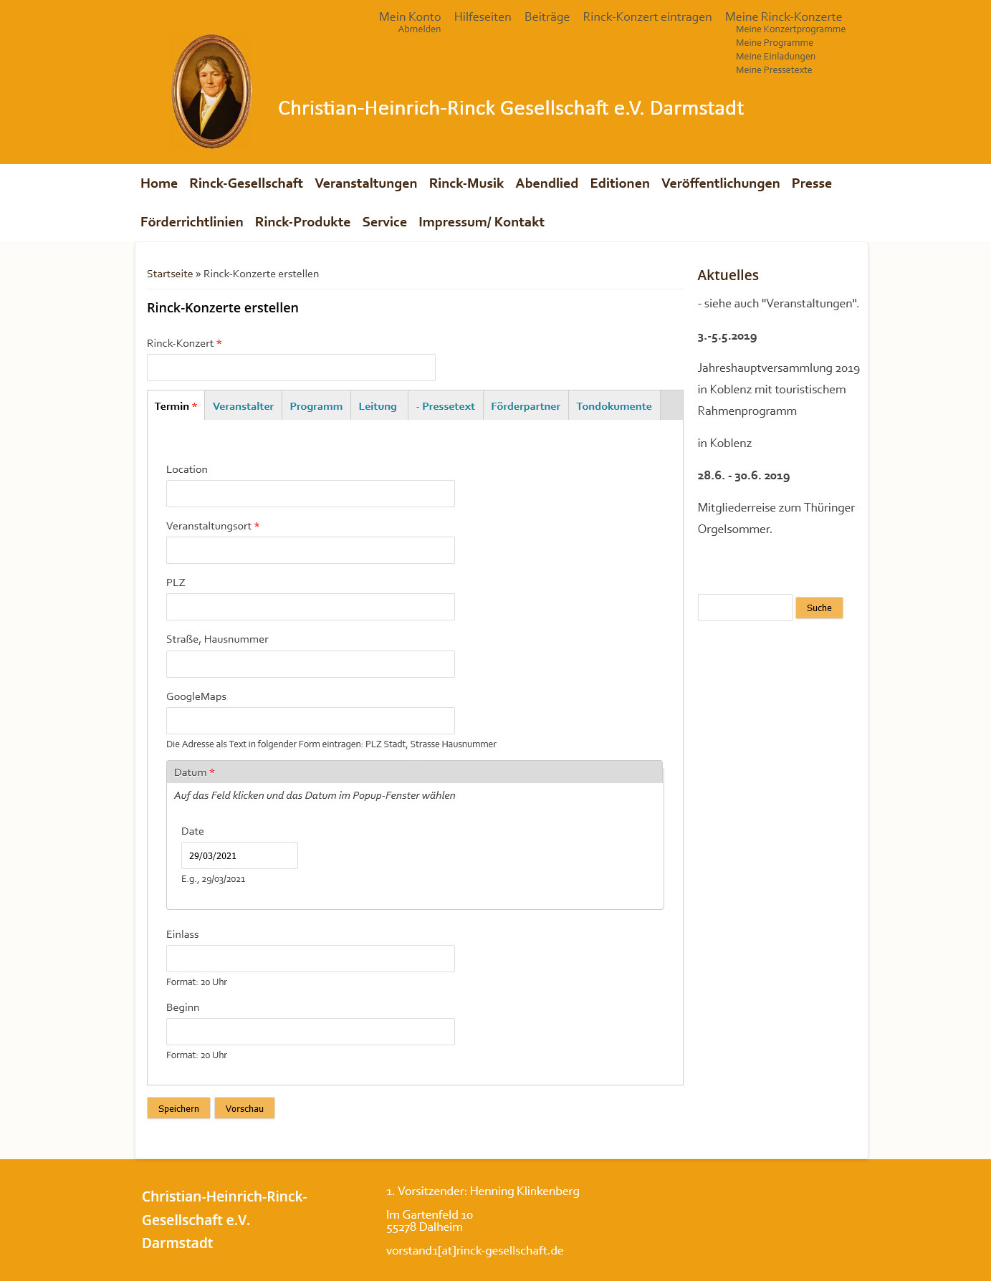Click the email vorstand1[at]rinck-gesellschaft.de

[474, 1251]
